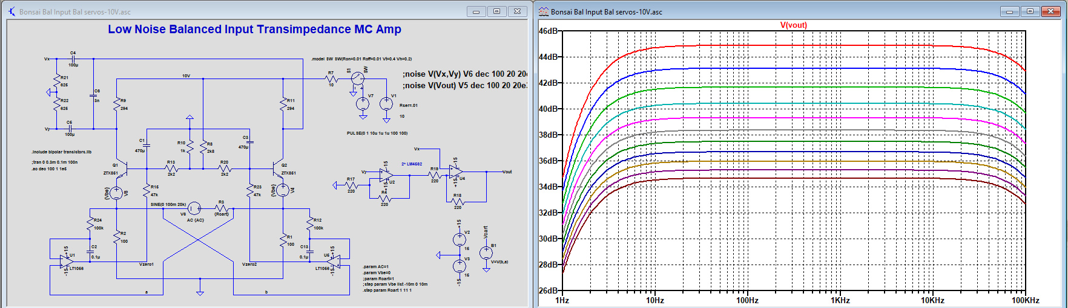Click the V3 15V supply source

(x=460, y=266)
